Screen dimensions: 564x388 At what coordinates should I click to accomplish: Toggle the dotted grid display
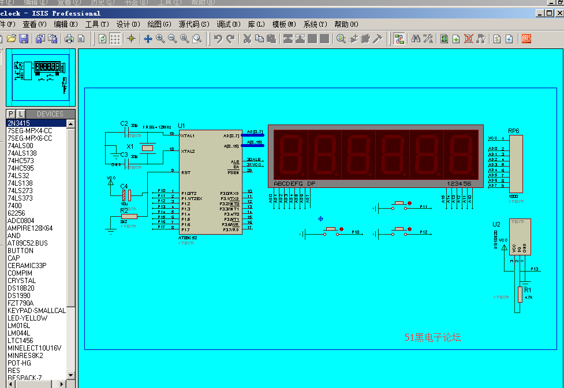click(x=115, y=39)
